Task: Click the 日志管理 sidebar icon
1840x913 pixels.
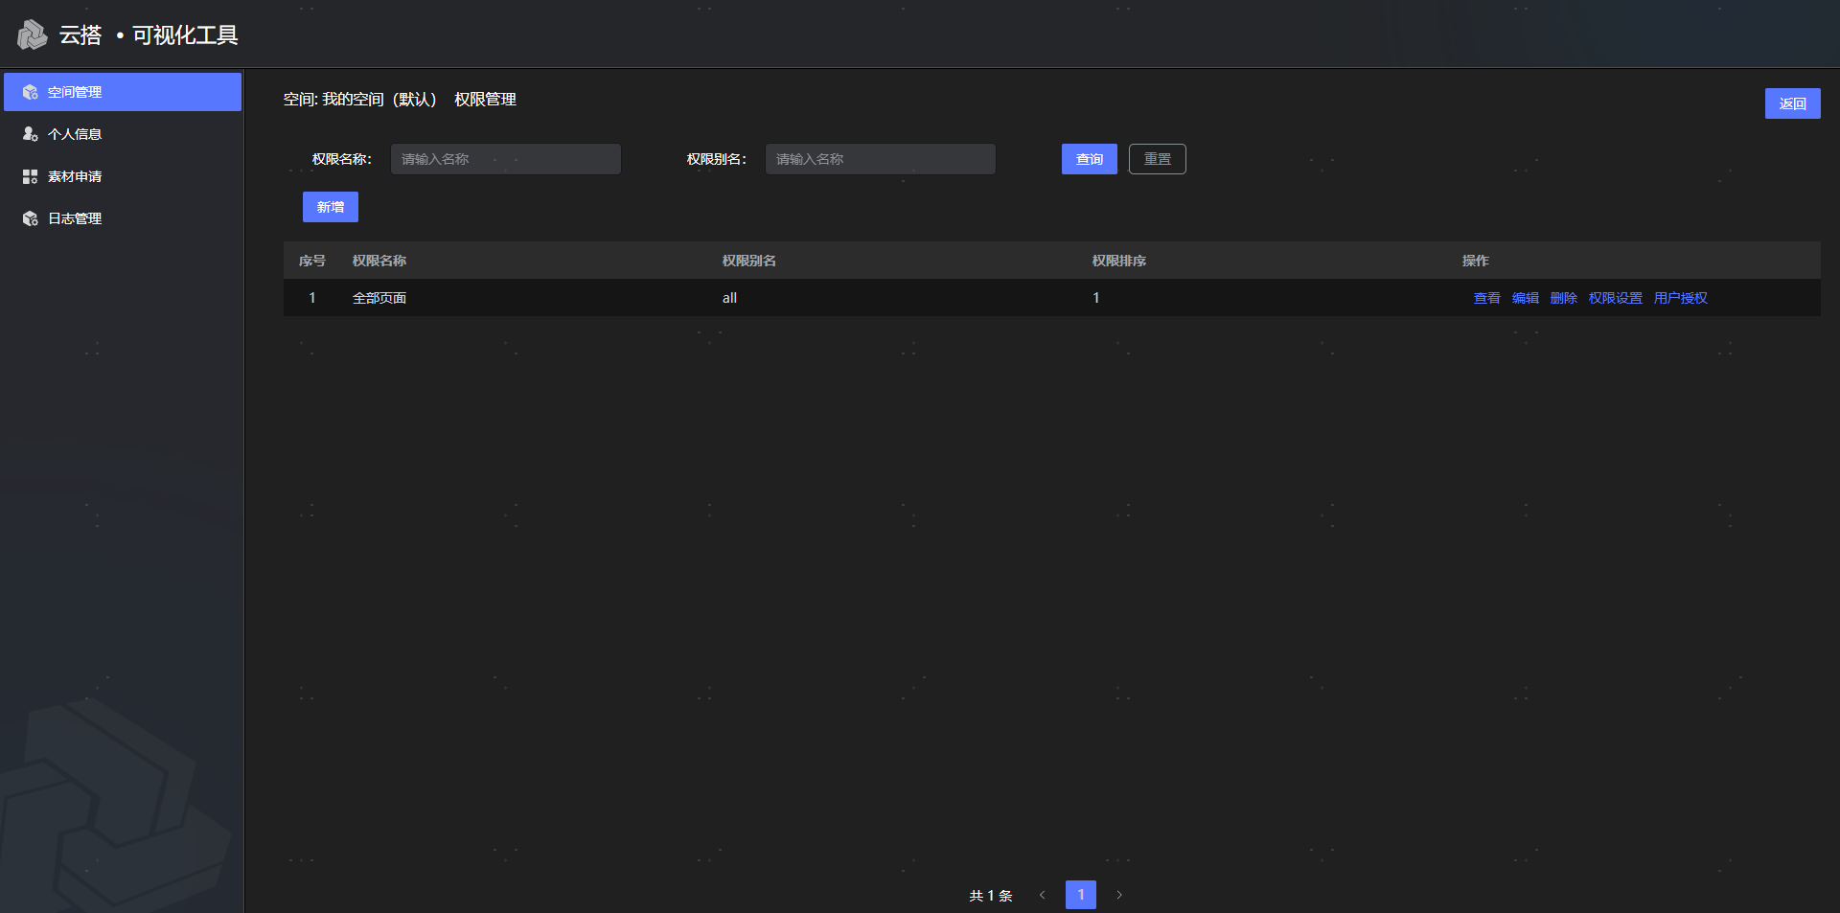Action: 31,218
